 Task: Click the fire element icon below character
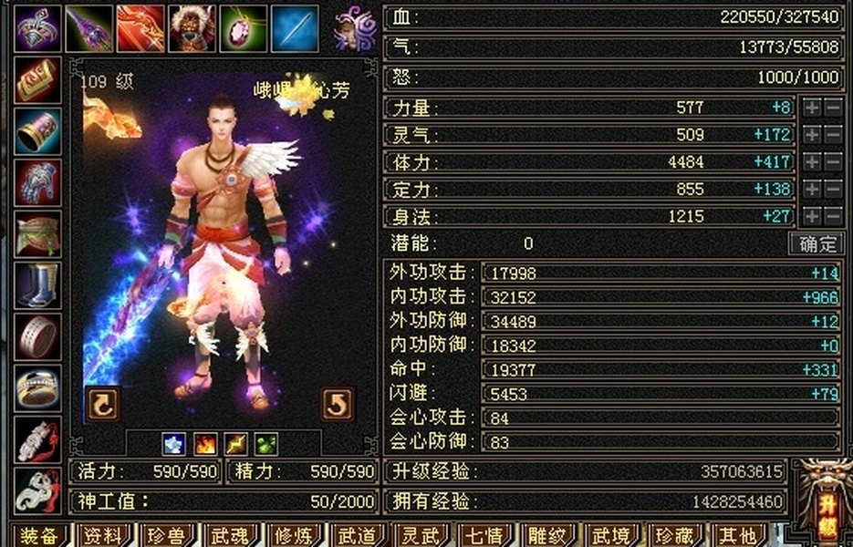tap(205, 444)
